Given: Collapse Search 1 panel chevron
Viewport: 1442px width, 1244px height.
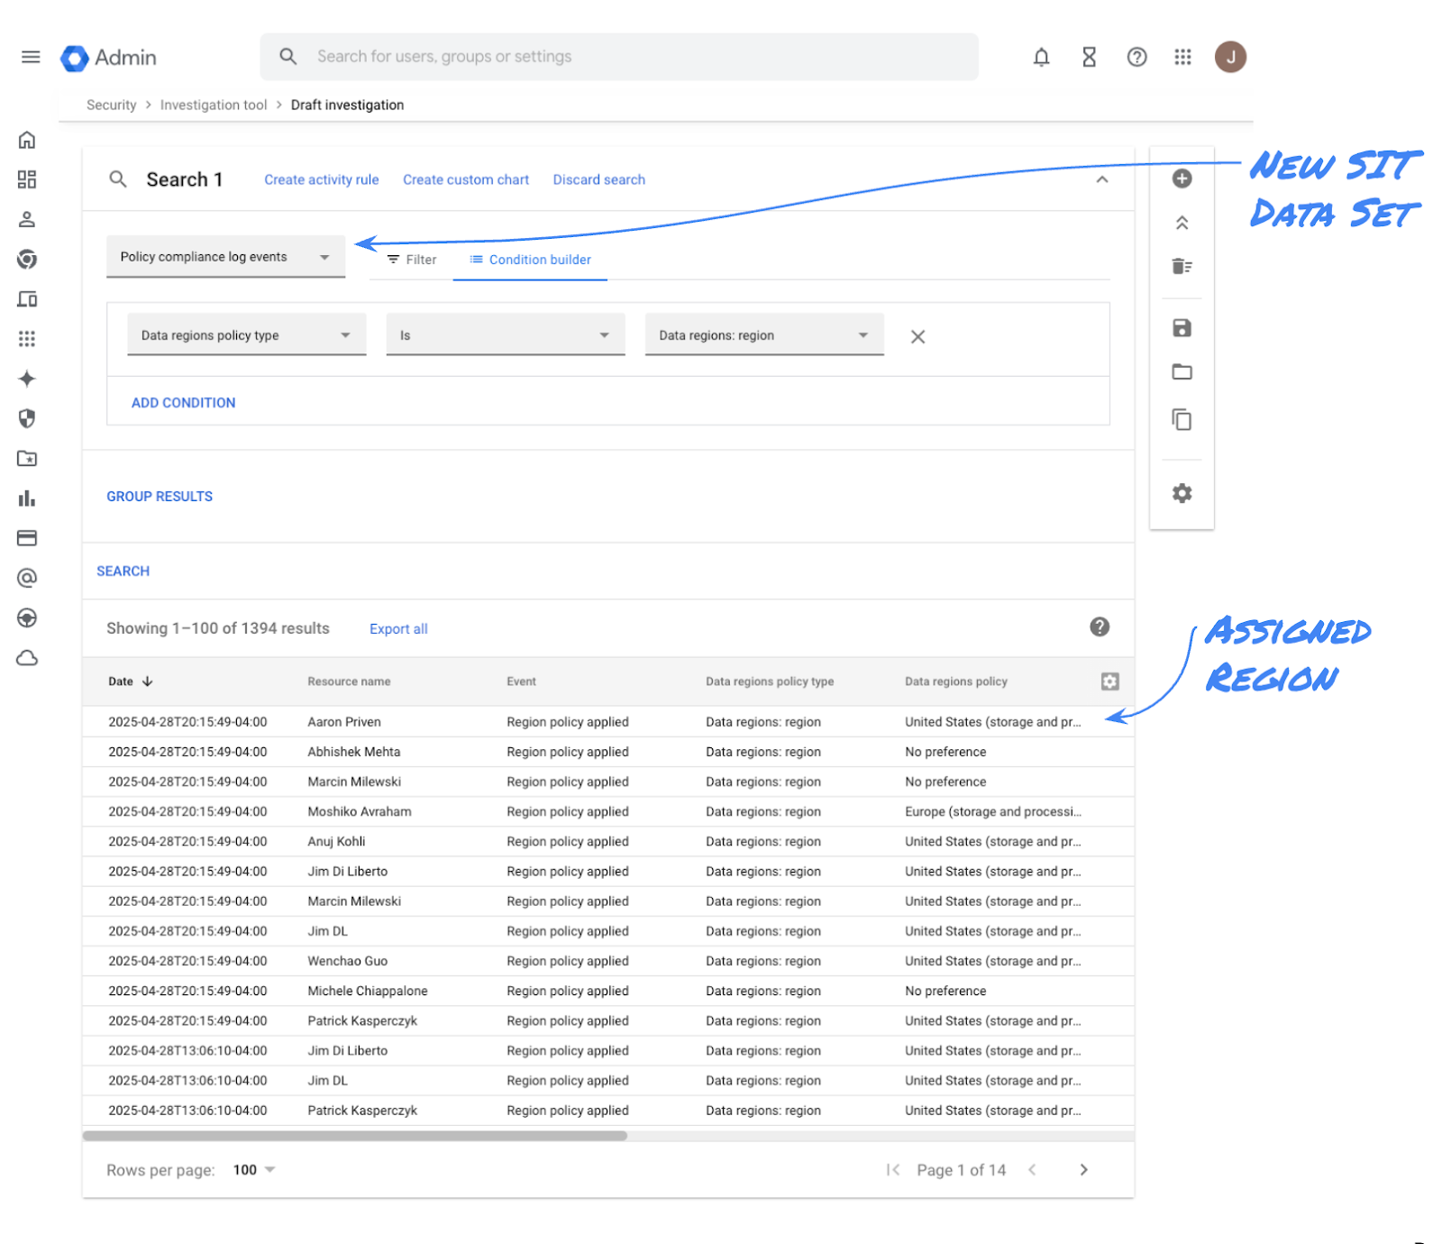Looking at the screenshot, I should click(x=1101, y=179).
